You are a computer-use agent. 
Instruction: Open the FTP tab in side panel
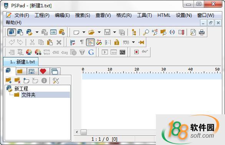click(31, 71)
